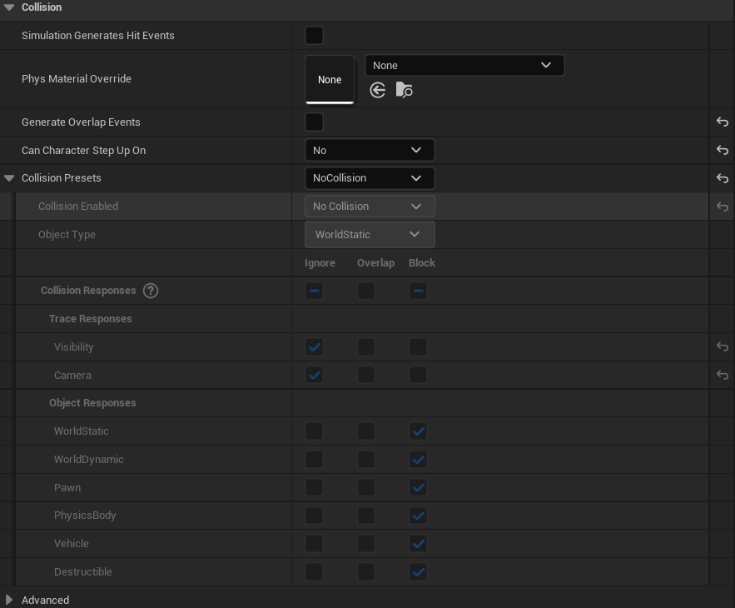The image size is (735, 608).
Task: Reset the Visibility trace response to default
Action: [722, 346]
